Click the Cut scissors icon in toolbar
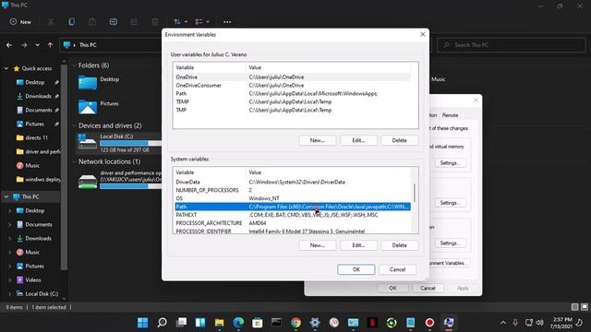Image resolution: width=591 pixels, height=332 pixels. [x=51, y=22]
